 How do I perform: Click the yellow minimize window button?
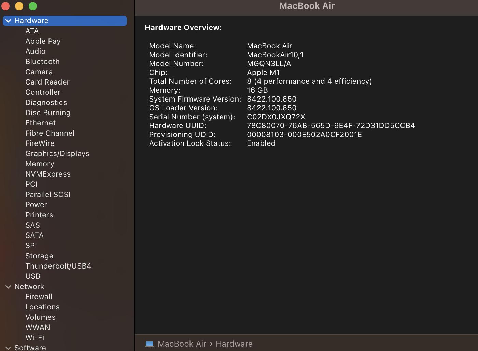pos(19,6)
